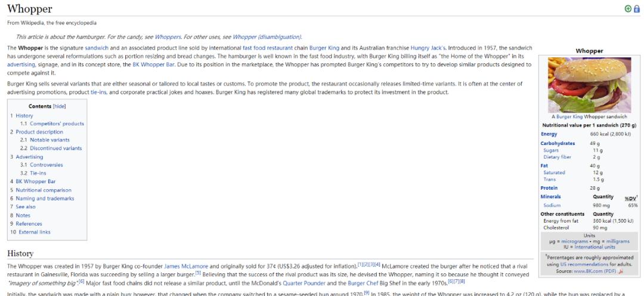This screenshot has width=644, height=296.
Task: Click the Minerals heading link
Action: tap(550, 197)
